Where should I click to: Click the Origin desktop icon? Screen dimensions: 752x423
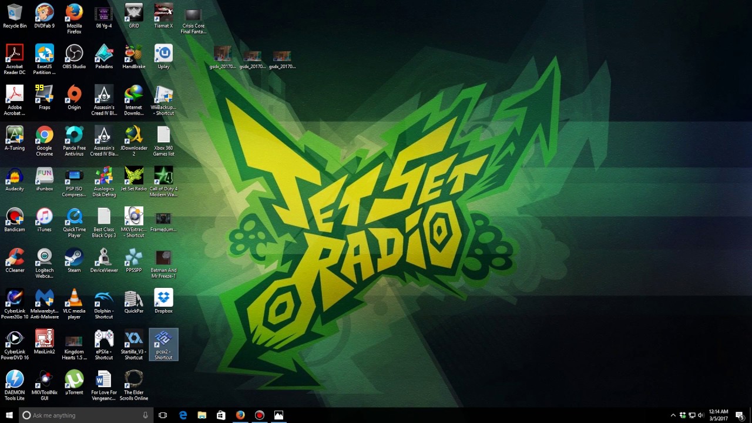tap(74, 98)
